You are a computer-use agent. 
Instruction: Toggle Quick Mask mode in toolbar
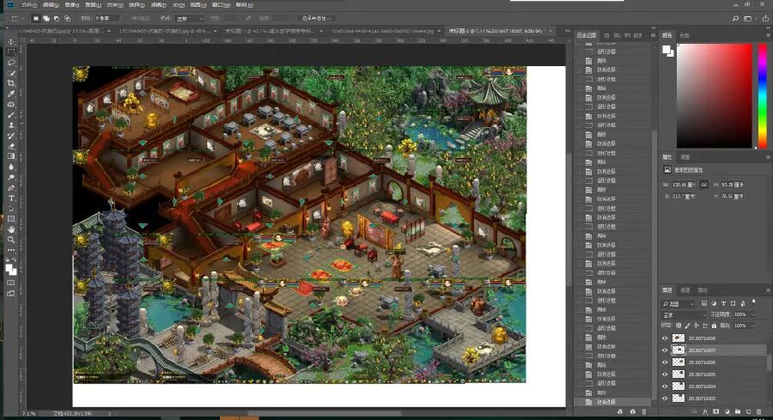click(x=11, y=283)
